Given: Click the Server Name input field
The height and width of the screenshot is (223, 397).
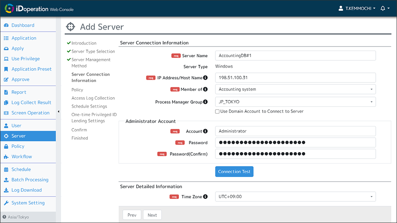Looking at the screenshot, I should 296,56.
